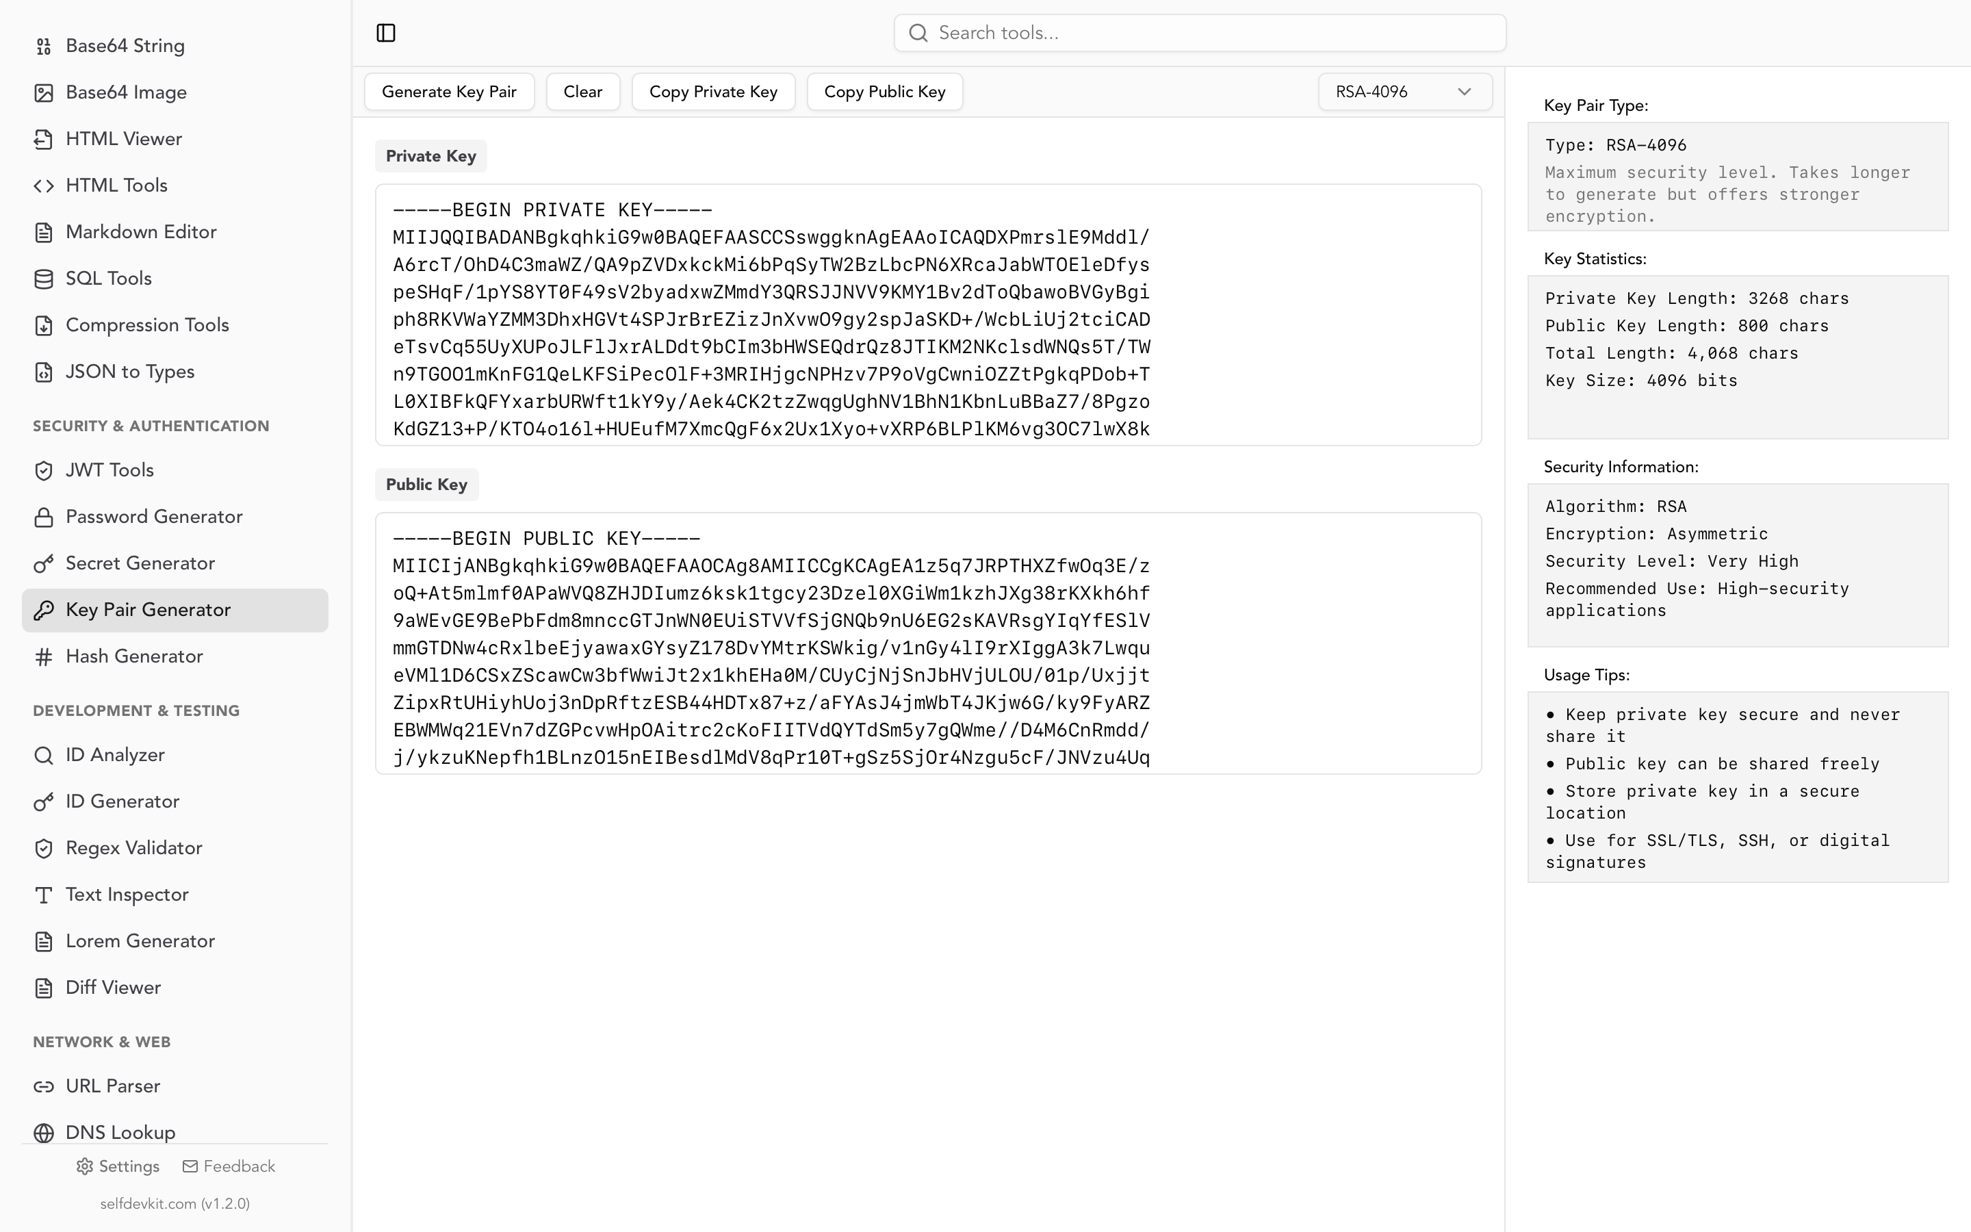The height and width of the screenshot is (1232, 1971).
Task: Open Feedback link in sidebar footer
Action: 229,1166
